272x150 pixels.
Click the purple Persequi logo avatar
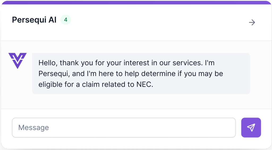[18, 61]
